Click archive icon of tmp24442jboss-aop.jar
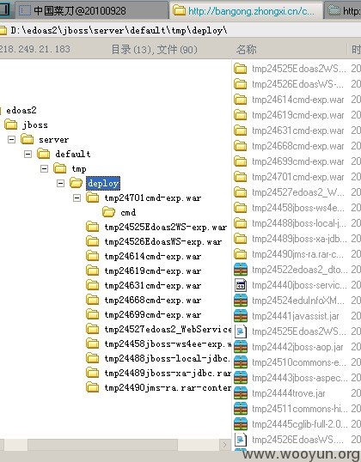The image size is (361, 462). pos(241,347)
